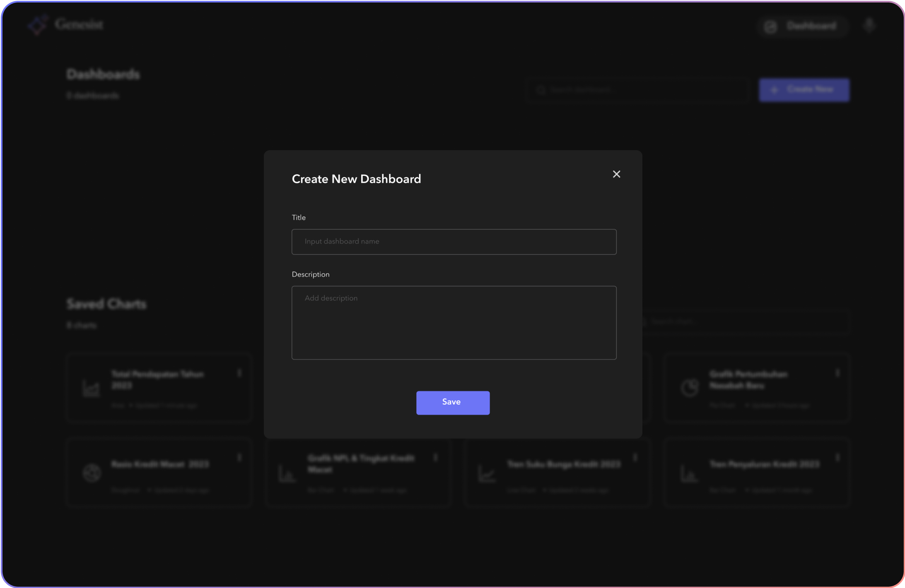
Task: Open Total Pendapatan Tahun 2023 options menu
Action: click(x=239, y=373)
